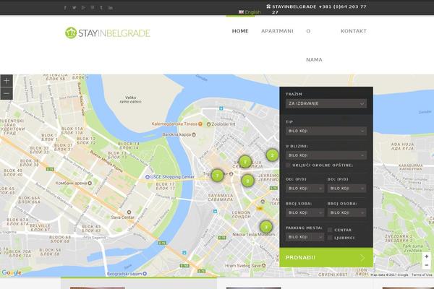Open the Do (P/D) dropdown
This screenshot has height=289, width=434.
pyautogui.click(x=346, y=189)
